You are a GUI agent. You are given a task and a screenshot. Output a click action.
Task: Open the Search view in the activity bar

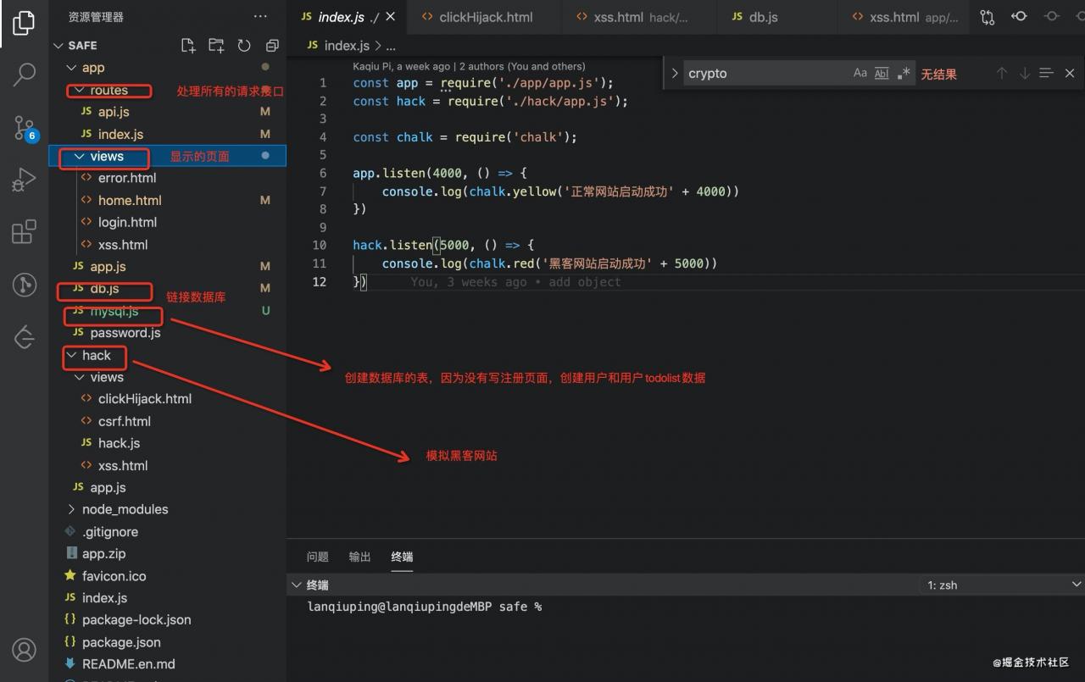pyautogui.click(x=24, y=75)
